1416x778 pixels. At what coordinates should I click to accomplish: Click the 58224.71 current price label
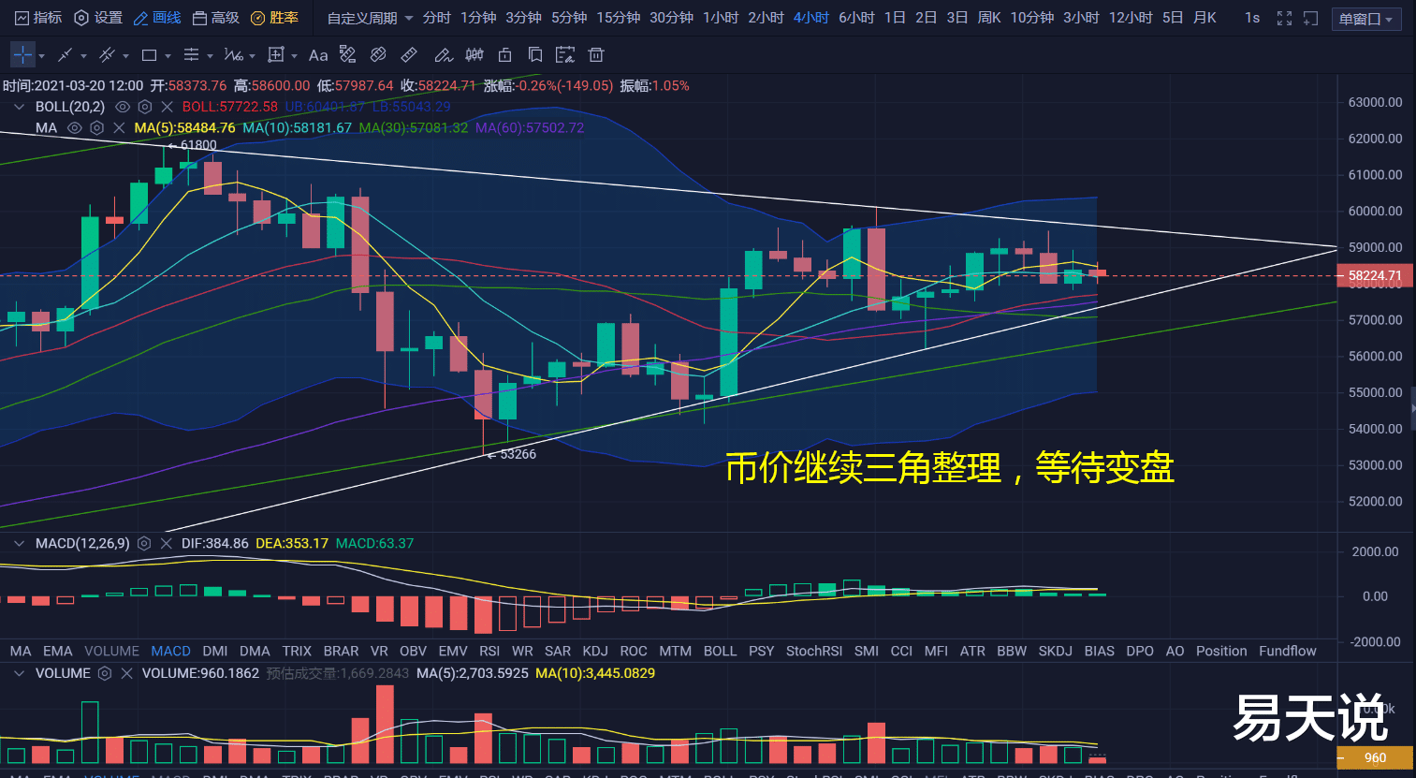1375,275
